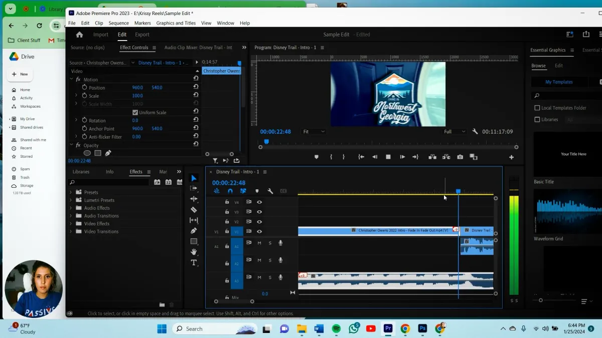Create an ellipse mask under Opacity

(87, 153)
